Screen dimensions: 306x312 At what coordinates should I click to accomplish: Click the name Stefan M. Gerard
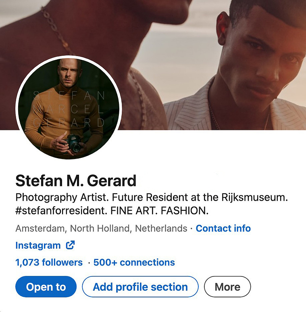point(76,181)
